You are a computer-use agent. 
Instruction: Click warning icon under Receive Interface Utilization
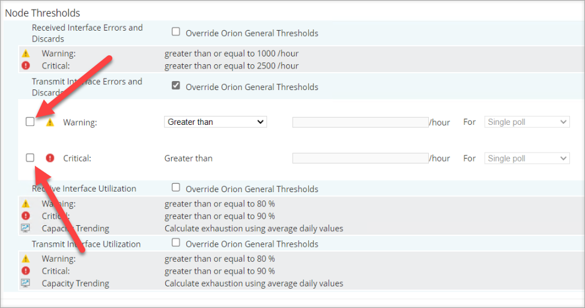click(x=25, y=204)
